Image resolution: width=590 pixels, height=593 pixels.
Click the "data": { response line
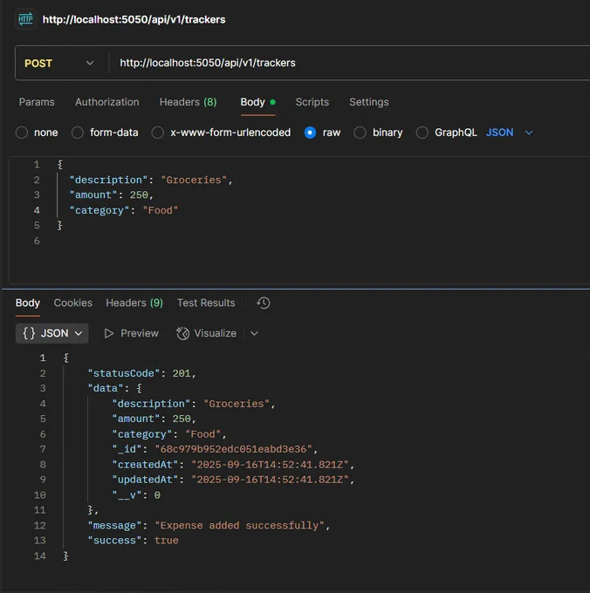pos(114,388)
